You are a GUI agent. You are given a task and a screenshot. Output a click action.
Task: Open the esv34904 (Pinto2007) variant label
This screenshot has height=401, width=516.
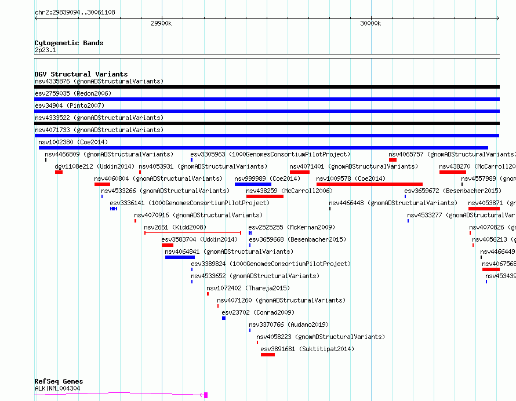tap(70, 105)
